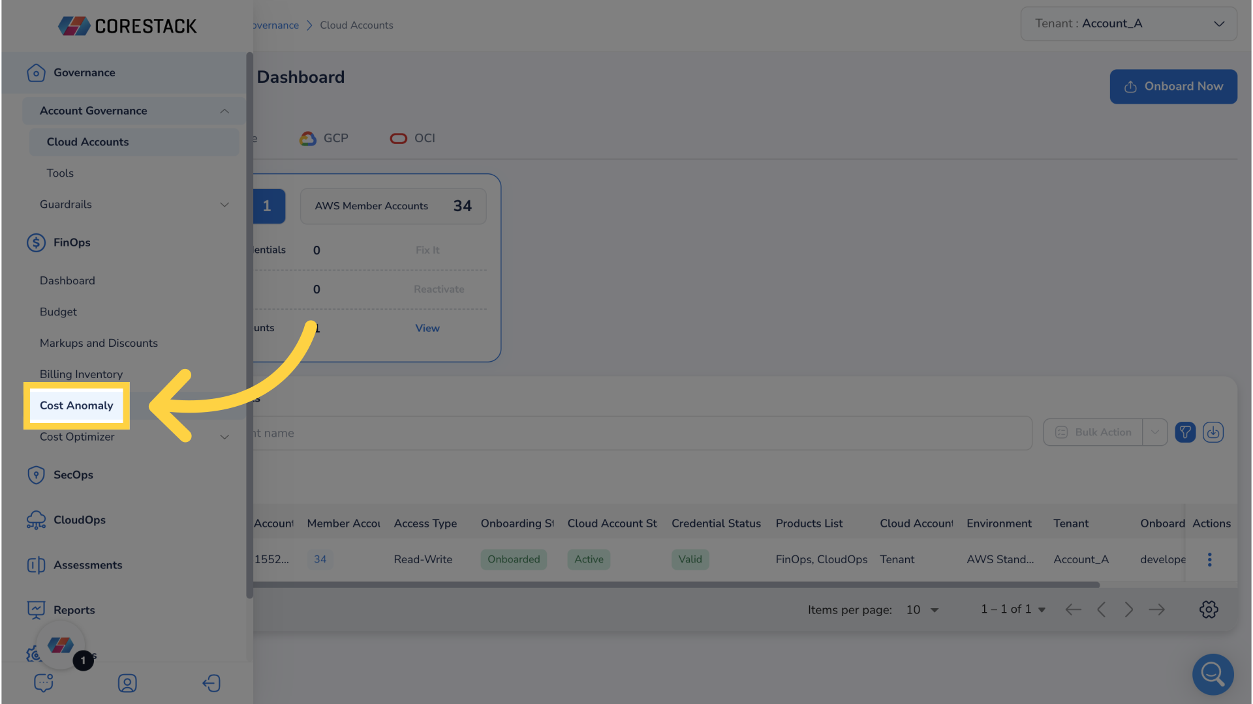The image size is (1253, 704).
Task: Click the sidebar vertical scrollbar
Action: coord(249,325)
